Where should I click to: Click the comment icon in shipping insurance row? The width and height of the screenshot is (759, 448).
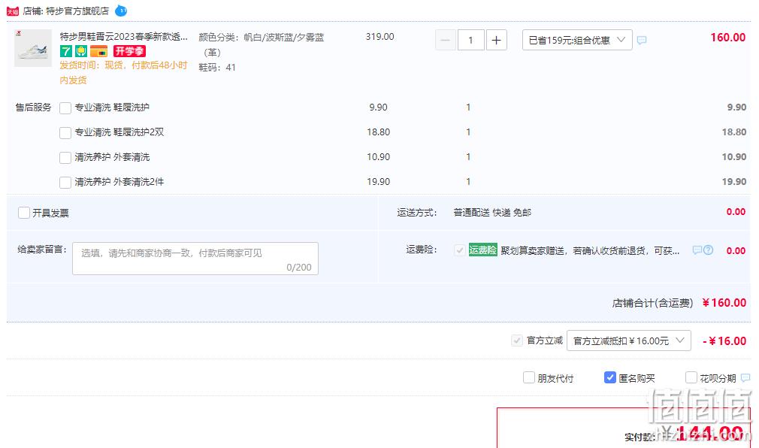(697, 250)
